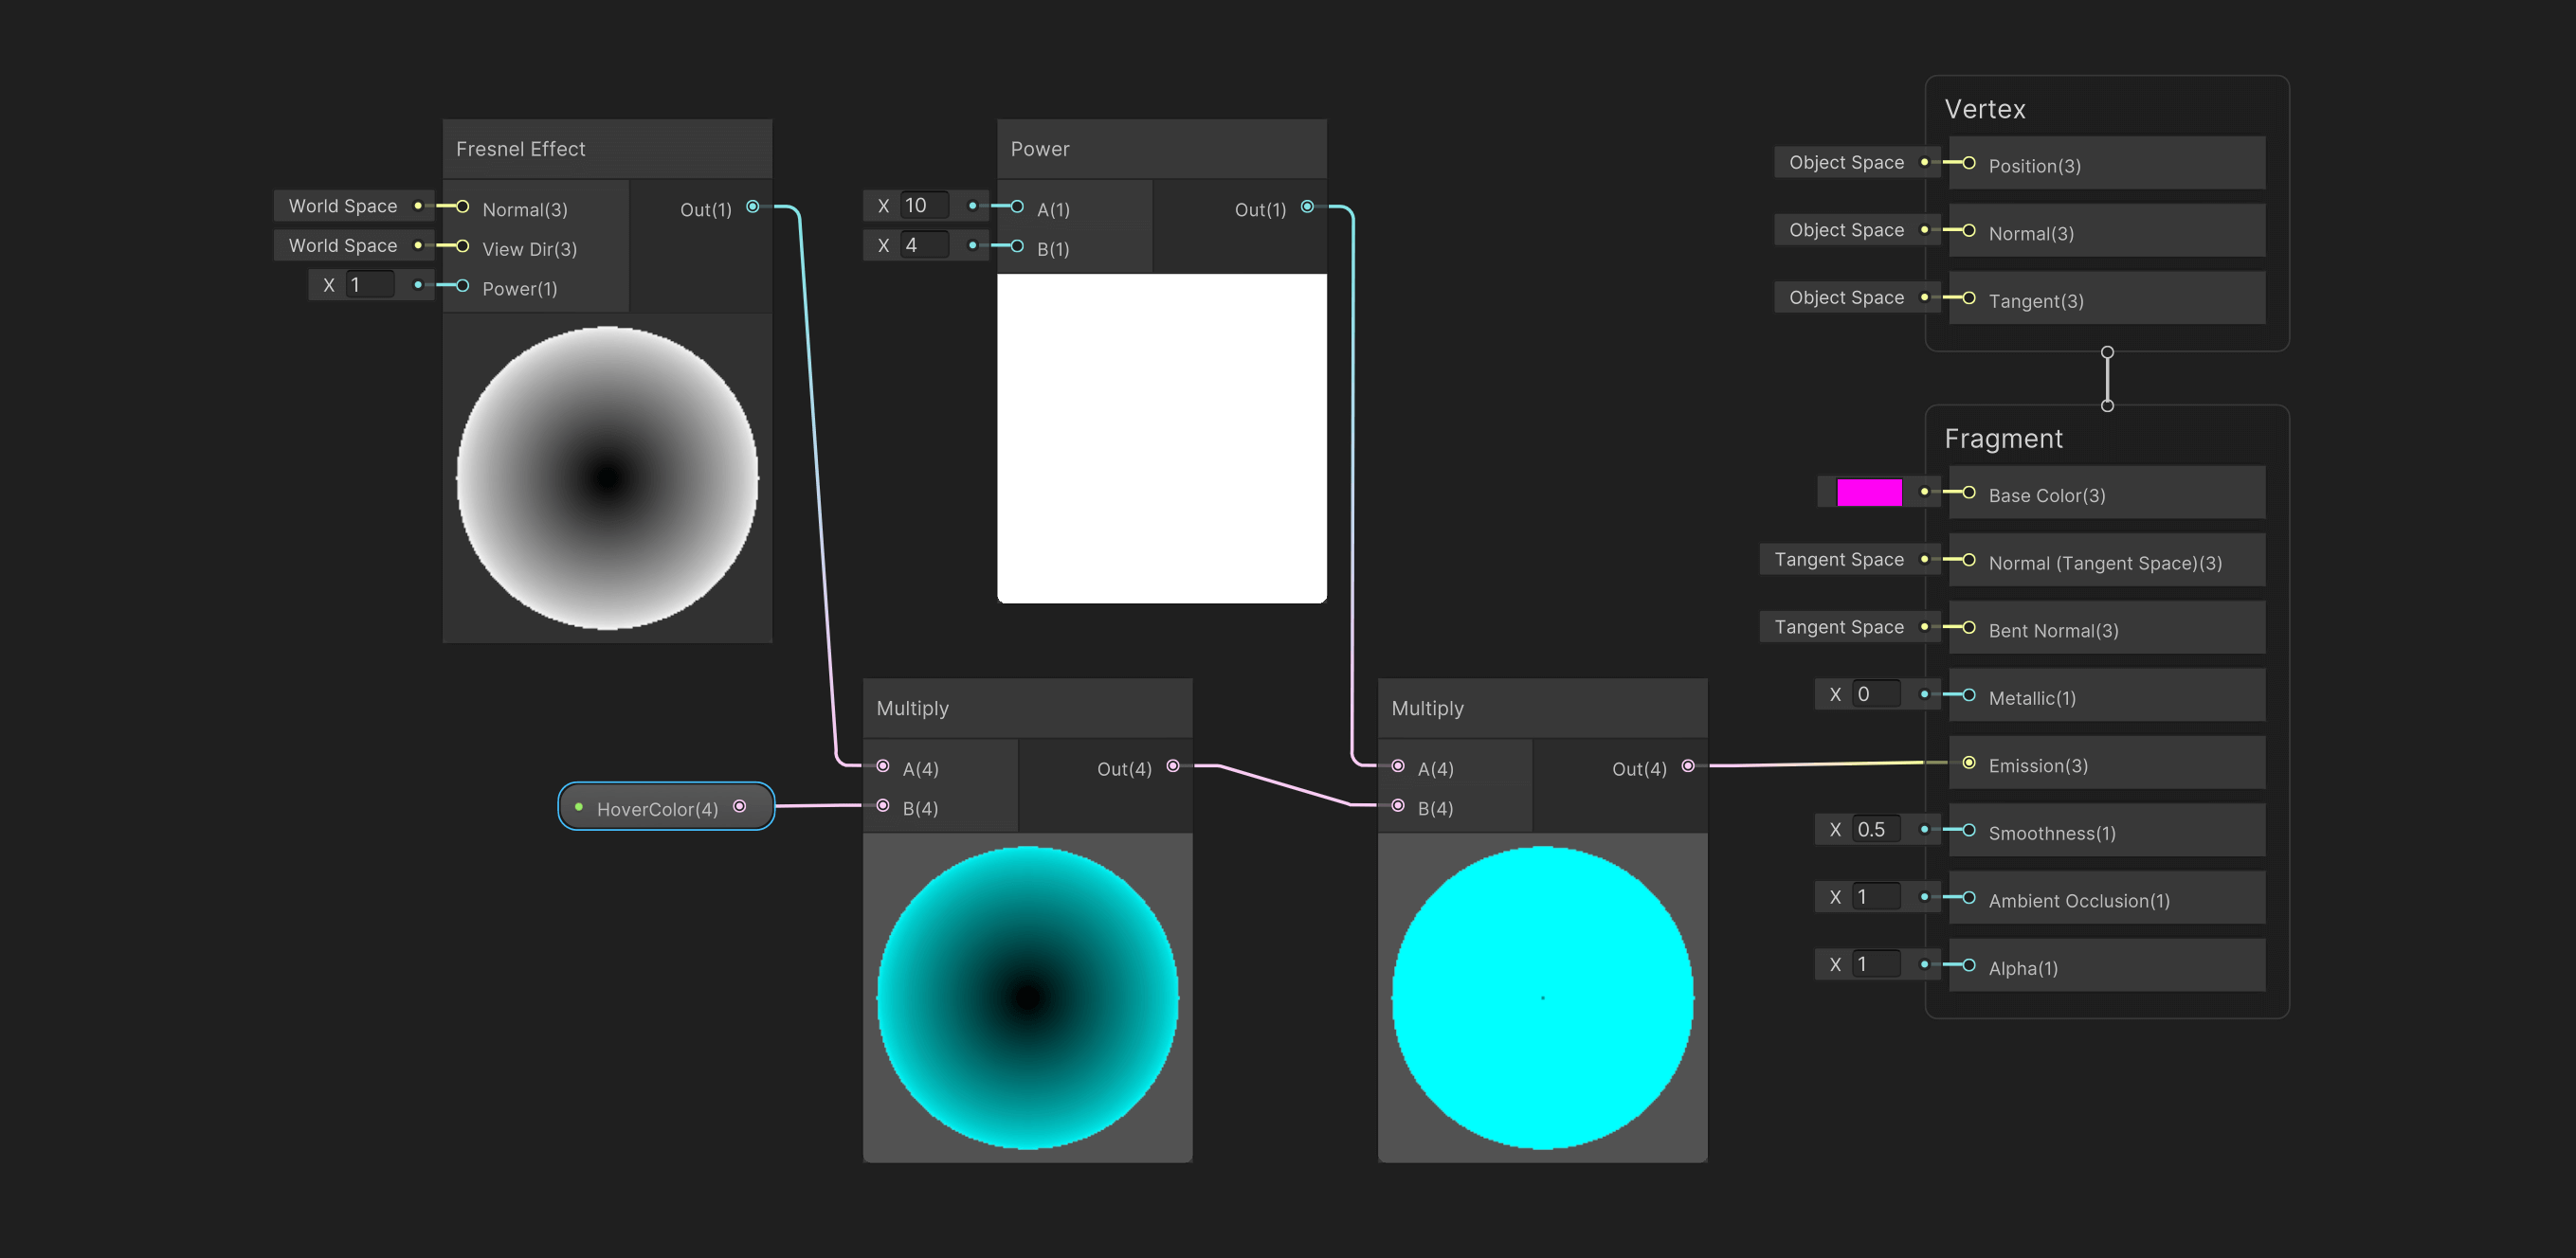Click the Fragment block title
The height and width of the screenshot is (1258, 2576).
coord(2002,439)
